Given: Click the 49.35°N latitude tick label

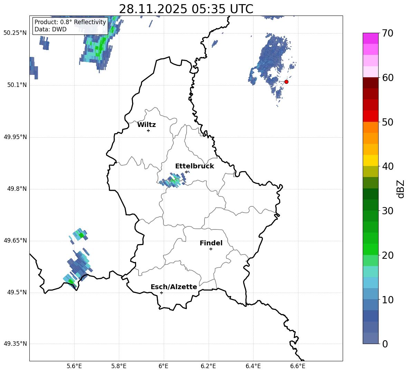Looking at the screenshot, I should [x=15, y=344].
